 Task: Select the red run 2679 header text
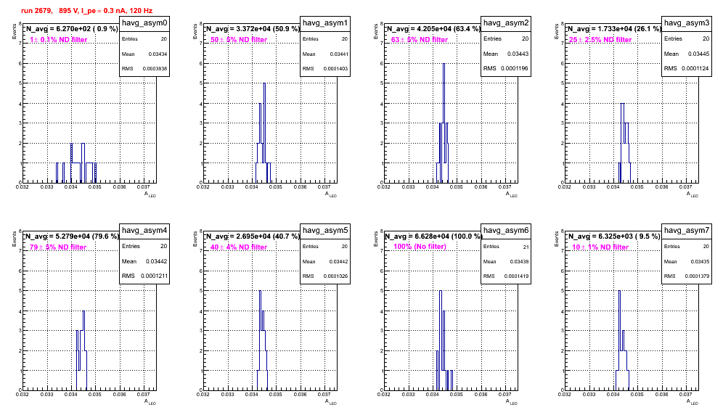point(86,11)
